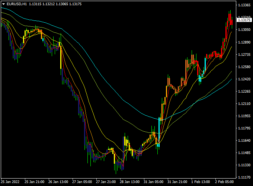Screen dimensions: 253x186
Task: Click price level 1.13050 on the scale
Action: coord(244,30)
